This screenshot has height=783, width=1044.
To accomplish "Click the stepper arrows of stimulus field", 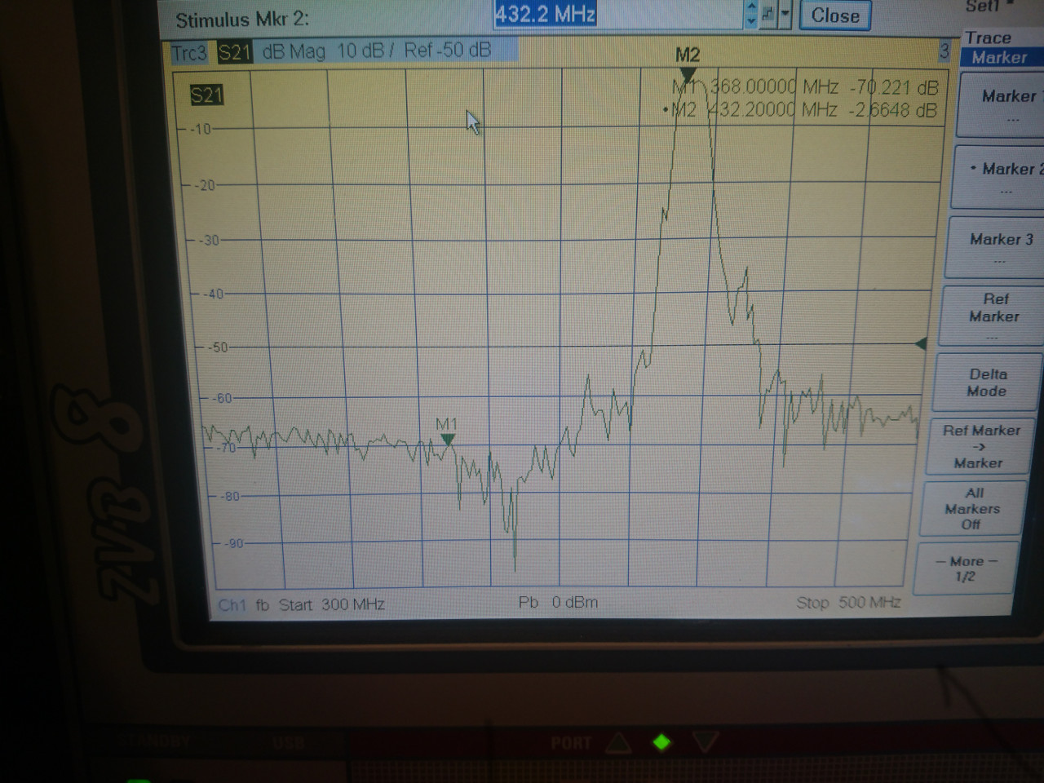I will click(x=751, y=15).
